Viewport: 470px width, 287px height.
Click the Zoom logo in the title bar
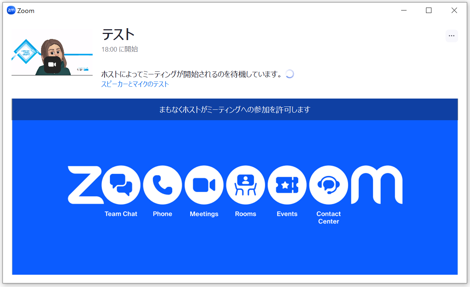coord(11,10)
